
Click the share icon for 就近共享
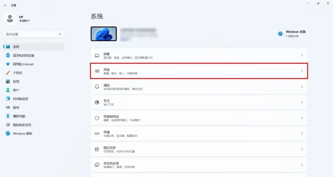(x=97, y=149)
